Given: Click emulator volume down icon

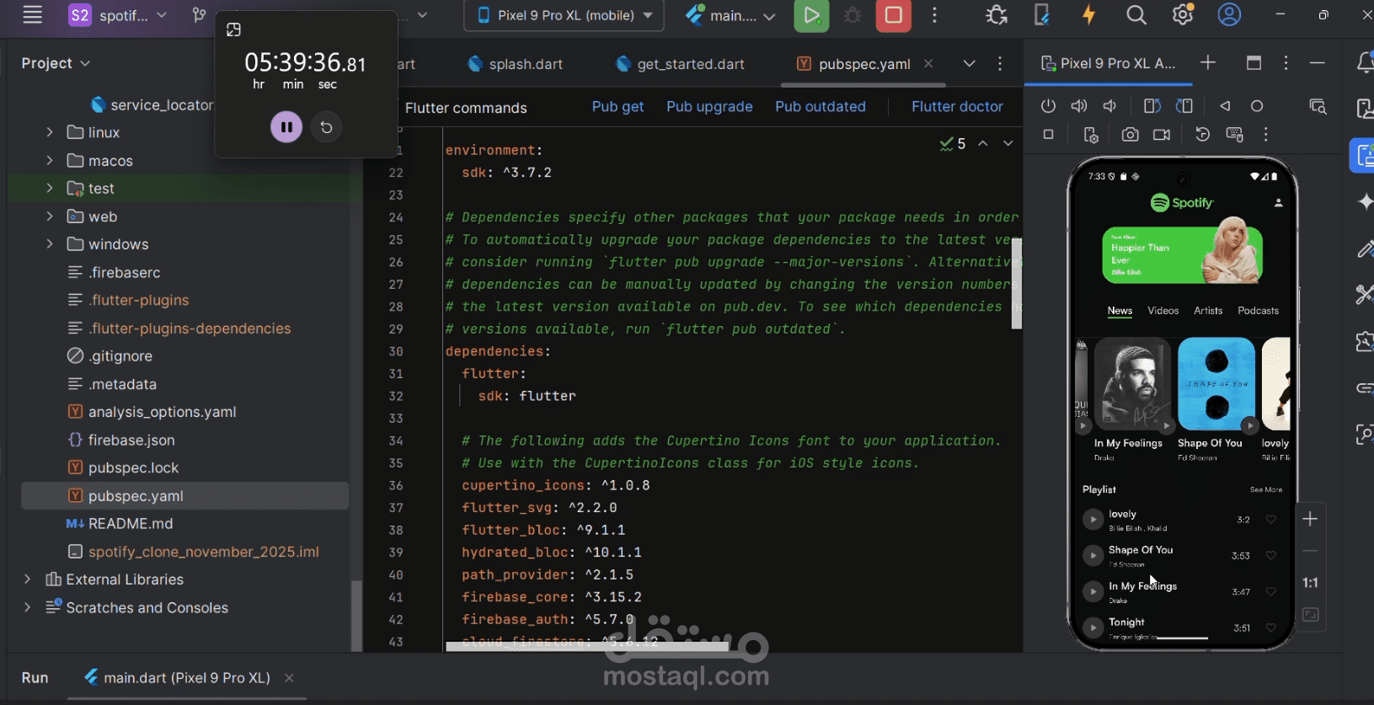Looking at the screenshot, I should coord(1109,106).
